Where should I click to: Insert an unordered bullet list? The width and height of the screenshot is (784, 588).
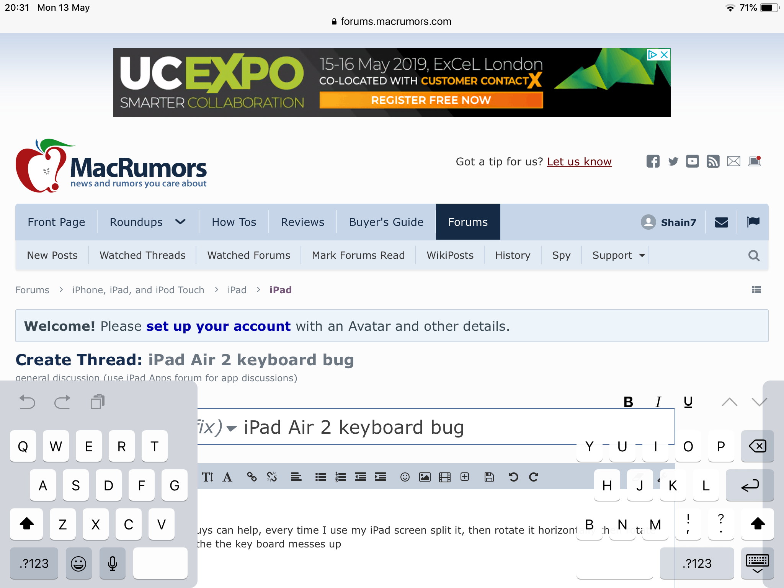[x=320, y=477]
